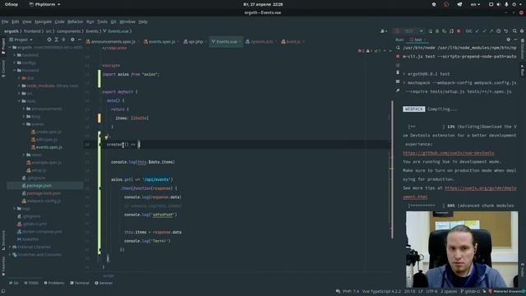Click user account icon in top toolbar
This screenshot has height=296, width=526.
384,31
